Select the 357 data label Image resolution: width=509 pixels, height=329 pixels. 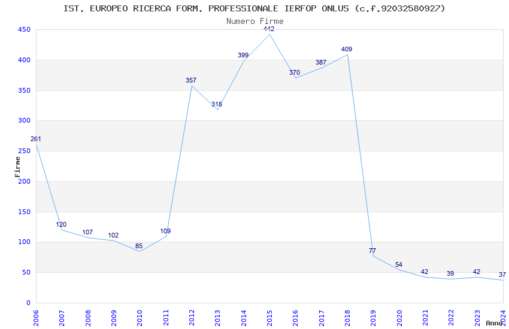[191, 80]
